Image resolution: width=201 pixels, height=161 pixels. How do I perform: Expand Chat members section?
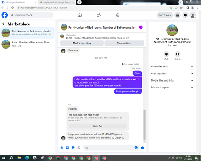click(x=172, y=73)
